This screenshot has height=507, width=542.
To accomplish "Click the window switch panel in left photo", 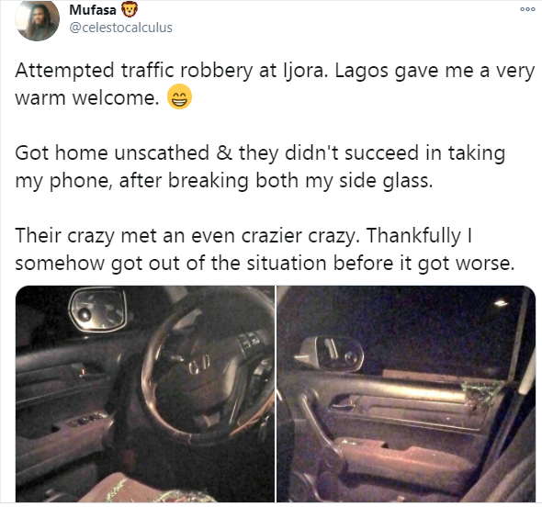I will point(86,419).
